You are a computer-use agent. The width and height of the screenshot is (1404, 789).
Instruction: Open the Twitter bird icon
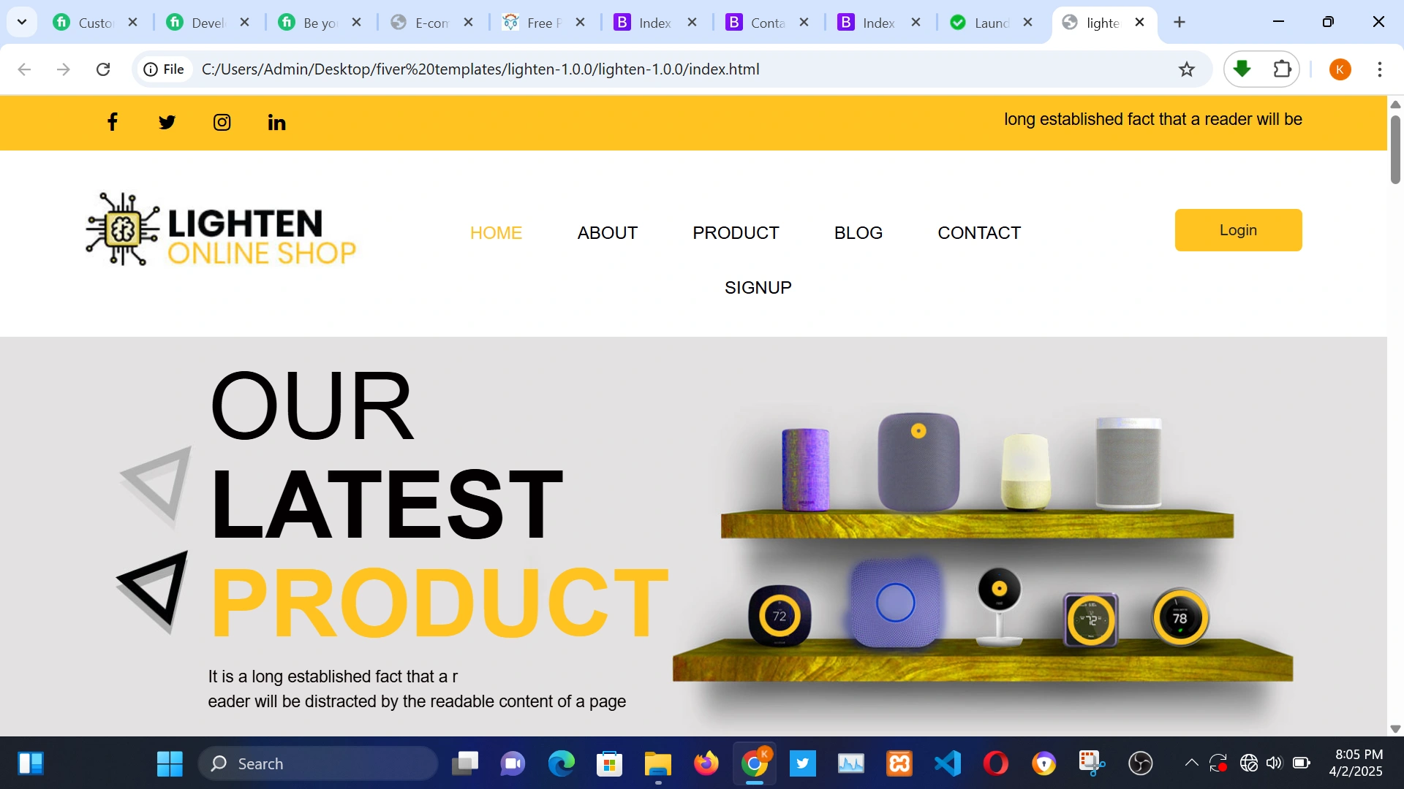point(167,122)
